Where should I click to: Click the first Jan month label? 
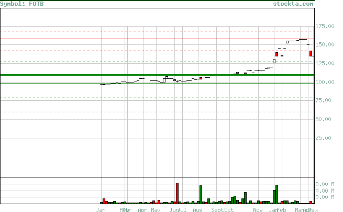pos(101,210)
